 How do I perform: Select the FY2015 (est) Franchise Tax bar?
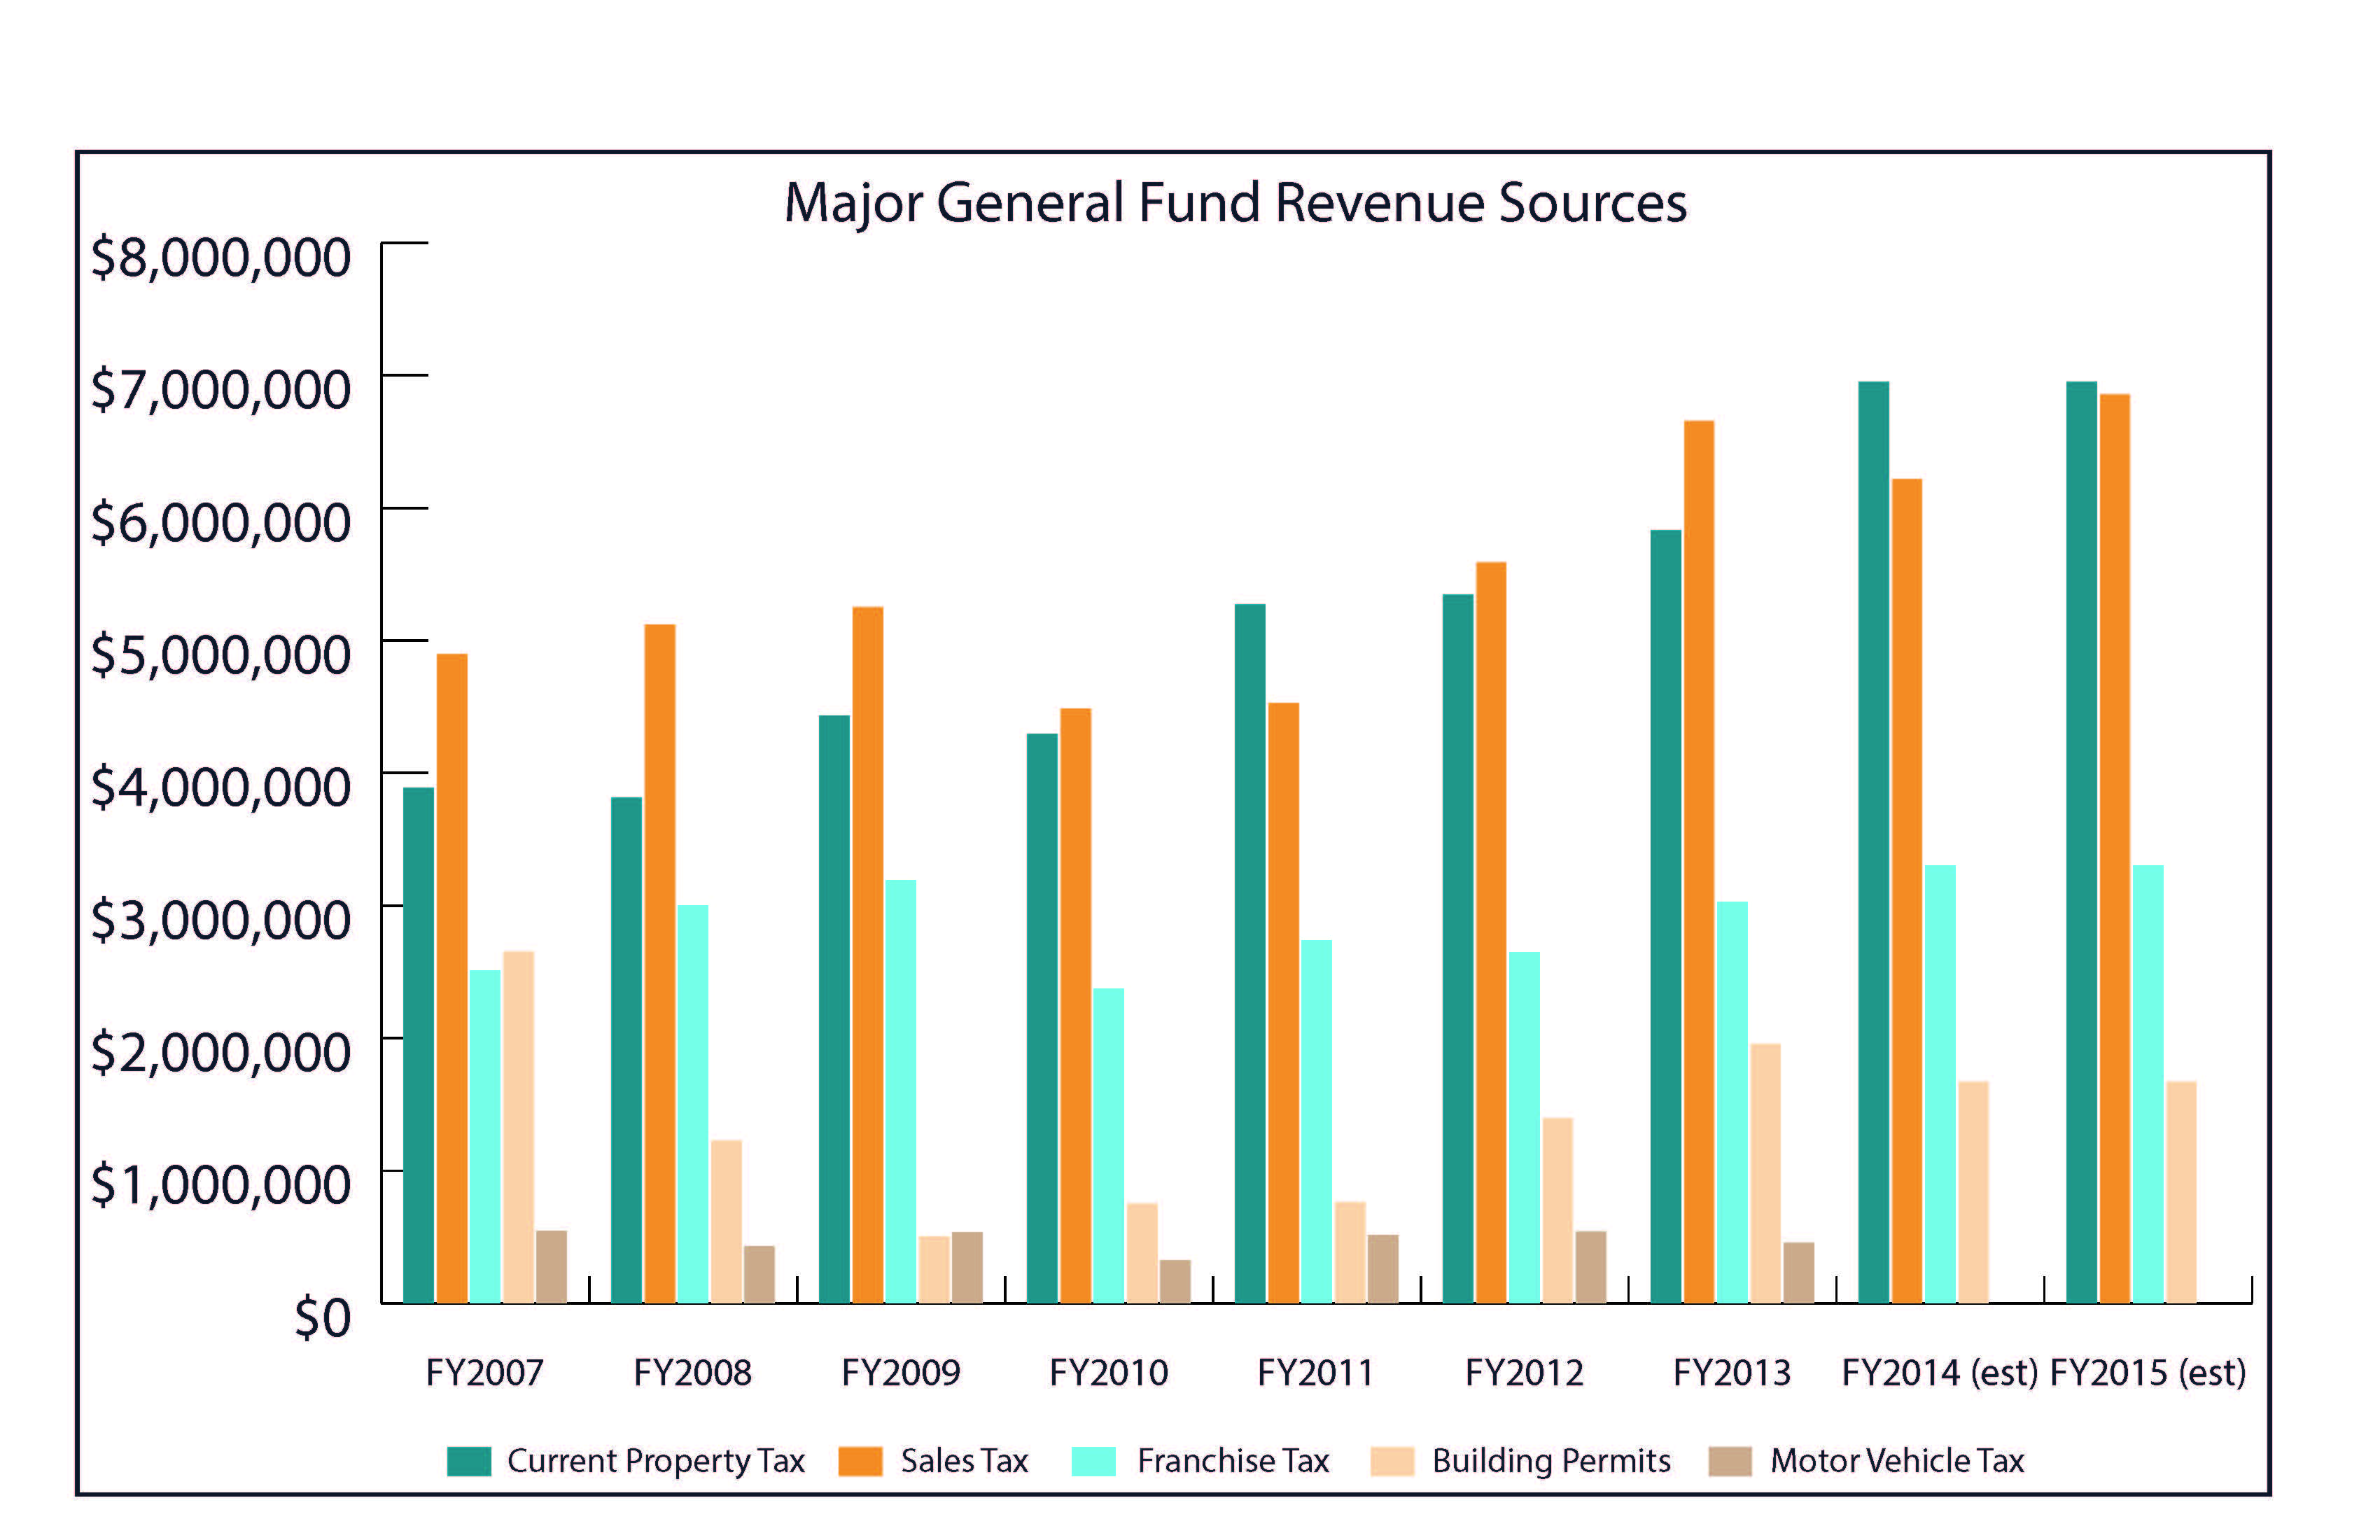coord(2148,1084)
